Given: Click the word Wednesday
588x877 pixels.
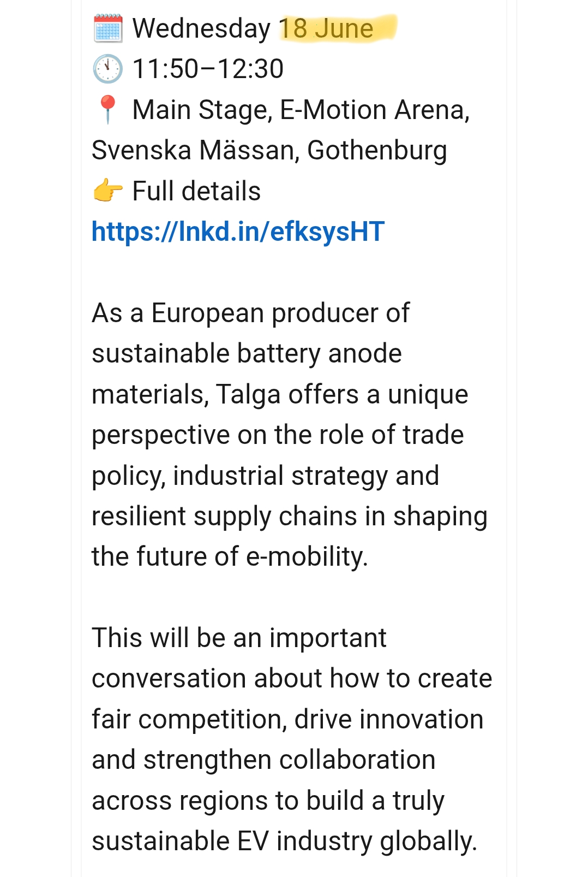Looking at the screenshot, I should click(201, 28).
